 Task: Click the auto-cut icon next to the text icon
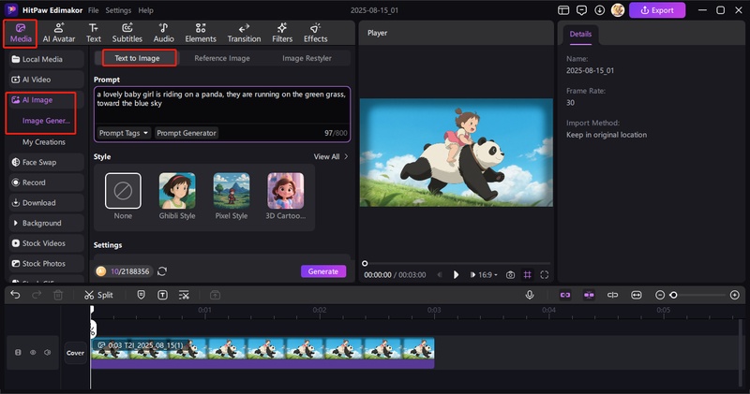[x=184, y=295]
